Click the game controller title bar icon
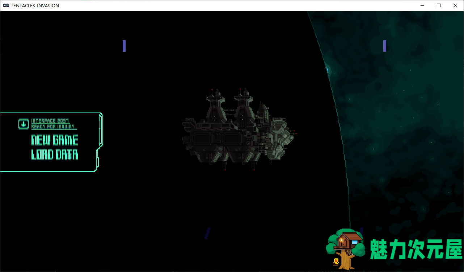Screen dimensions: 464x272 coord(6,5)
